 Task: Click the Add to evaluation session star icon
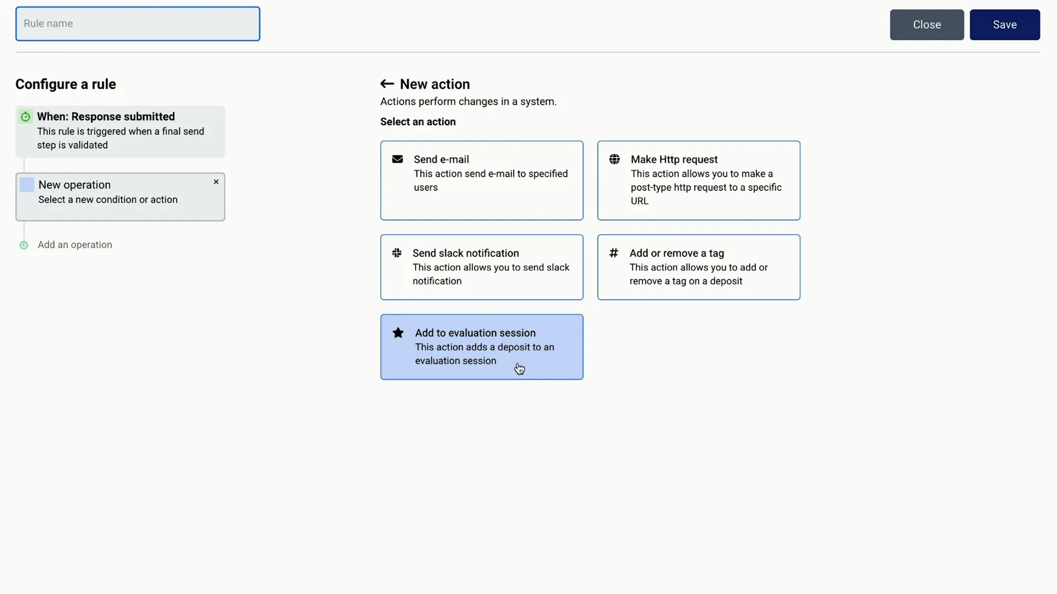[x=399, y=333]
